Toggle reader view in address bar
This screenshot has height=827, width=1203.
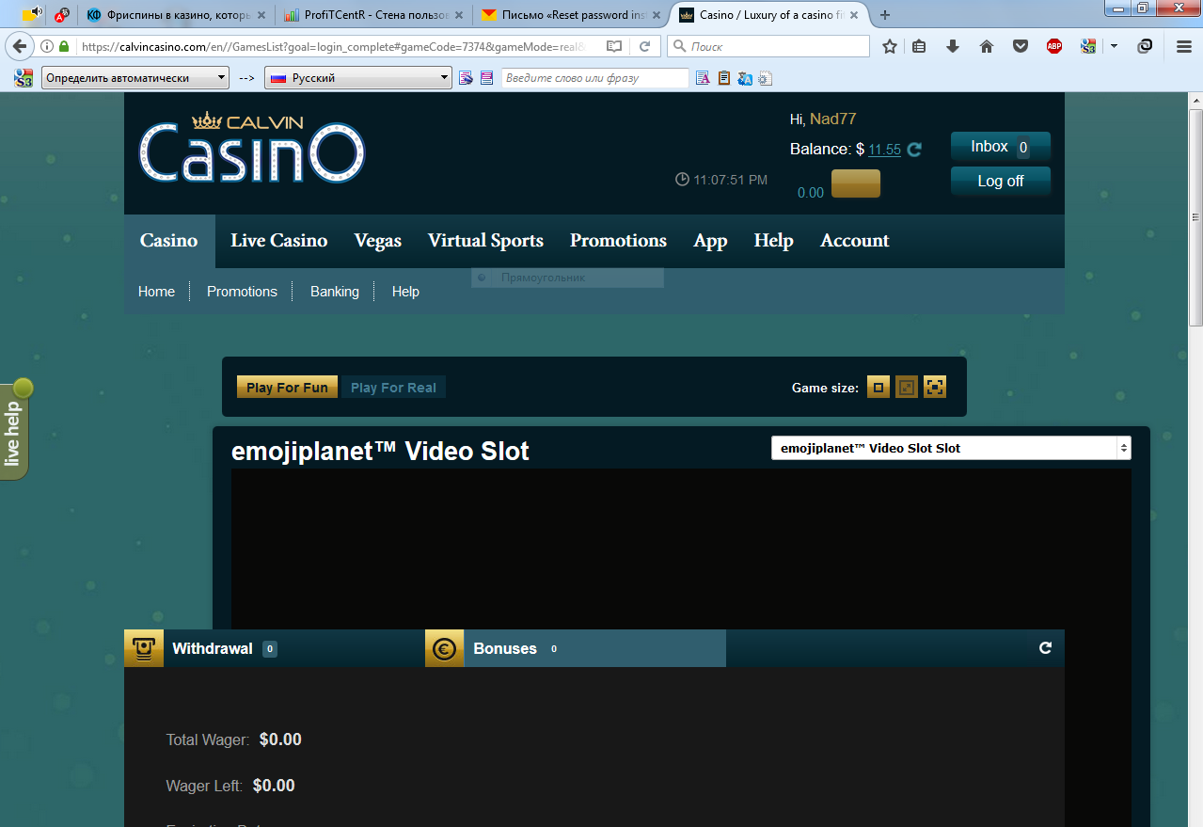(614, 46)
